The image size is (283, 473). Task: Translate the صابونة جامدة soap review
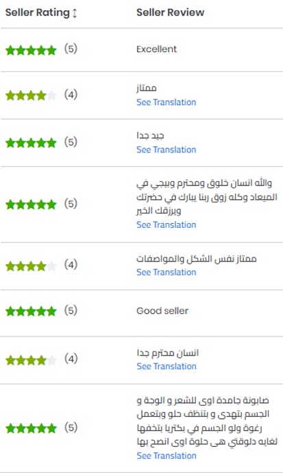tap(167, 456)
